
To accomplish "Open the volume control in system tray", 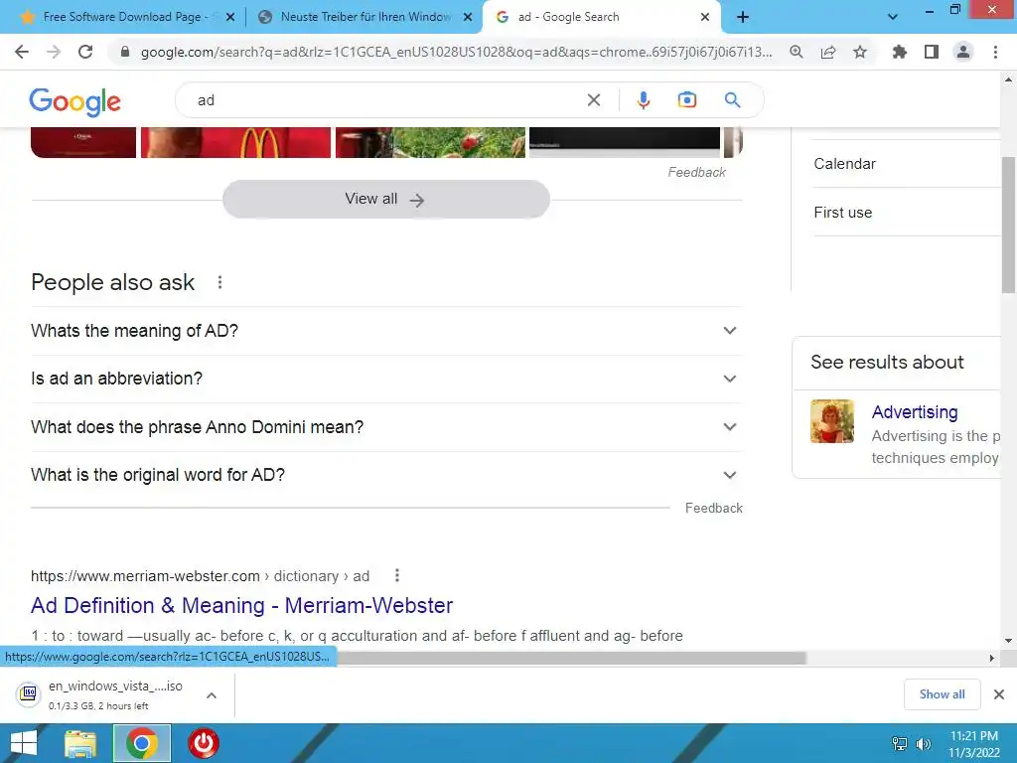I will 923,744.
